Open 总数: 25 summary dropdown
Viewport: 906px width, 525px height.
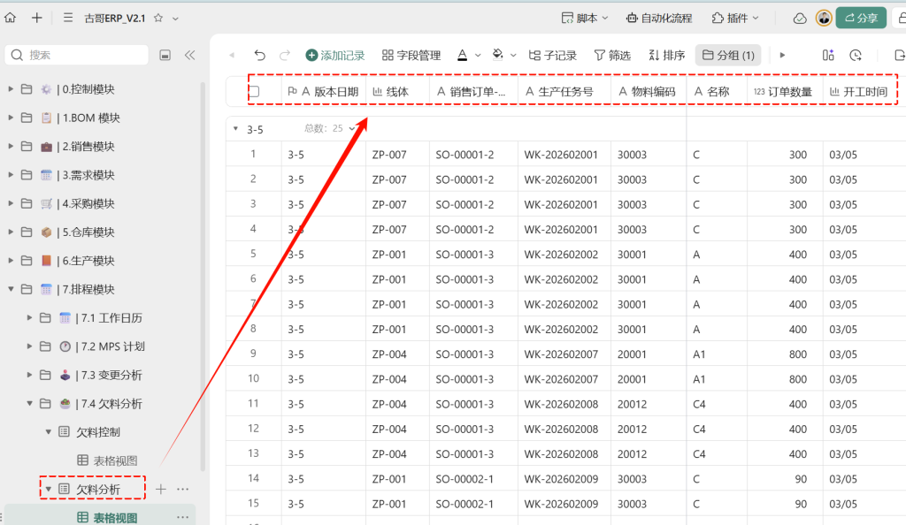[330, 128]
